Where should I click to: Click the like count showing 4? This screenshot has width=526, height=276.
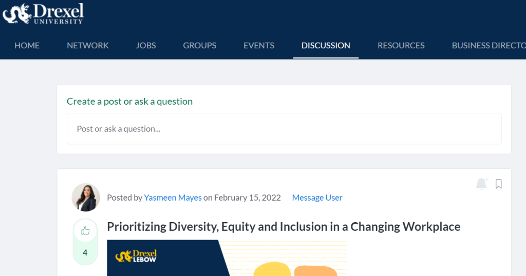click(x=85, y=252)
